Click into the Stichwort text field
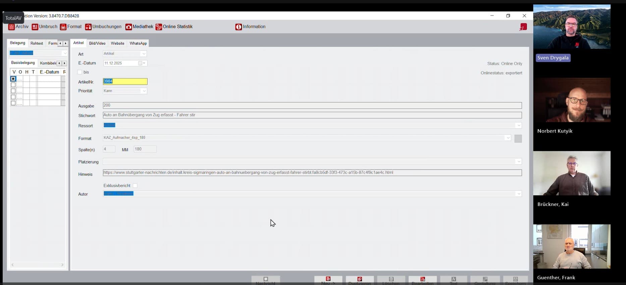The image size is (626, 285). (x=312, y=115)
